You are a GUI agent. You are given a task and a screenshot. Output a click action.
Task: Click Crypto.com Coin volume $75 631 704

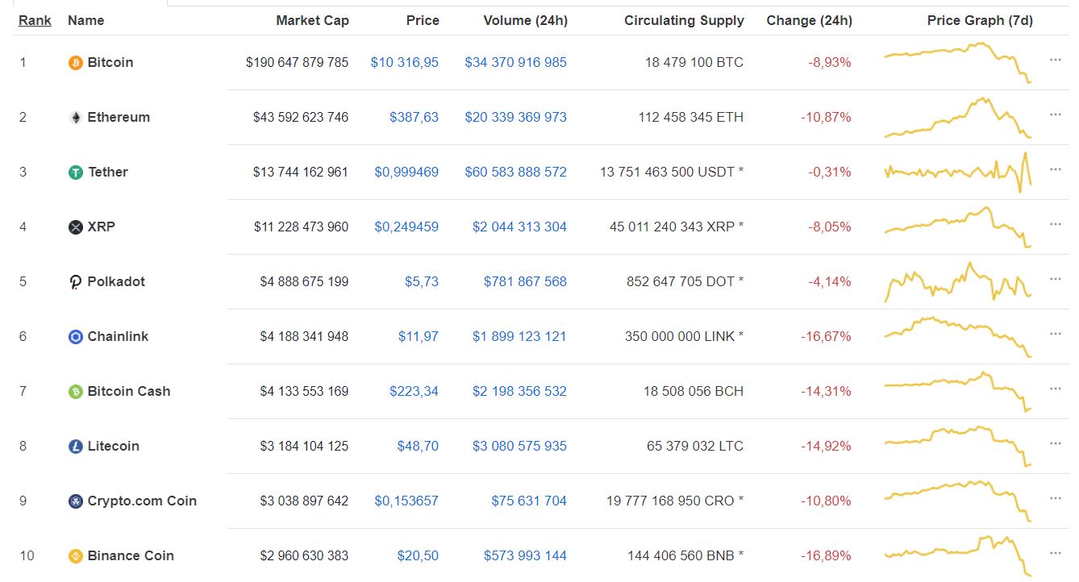(x=529, y=501)
